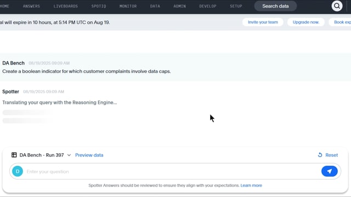Open the Data tab in the nav bar
Viewport: 351px width, 197px height.
coord(155,6)
